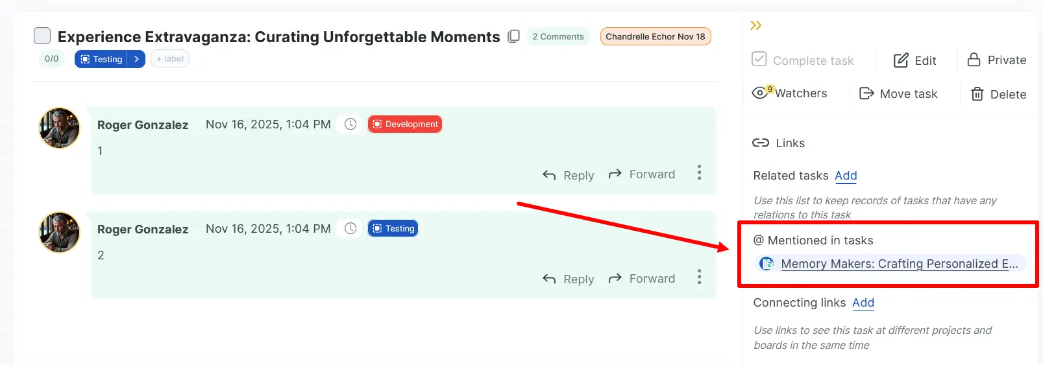The height and width of the screenshot is (365, 1043).
Task: Copy task title using the copy icon
Action: (x=513, y=36)
